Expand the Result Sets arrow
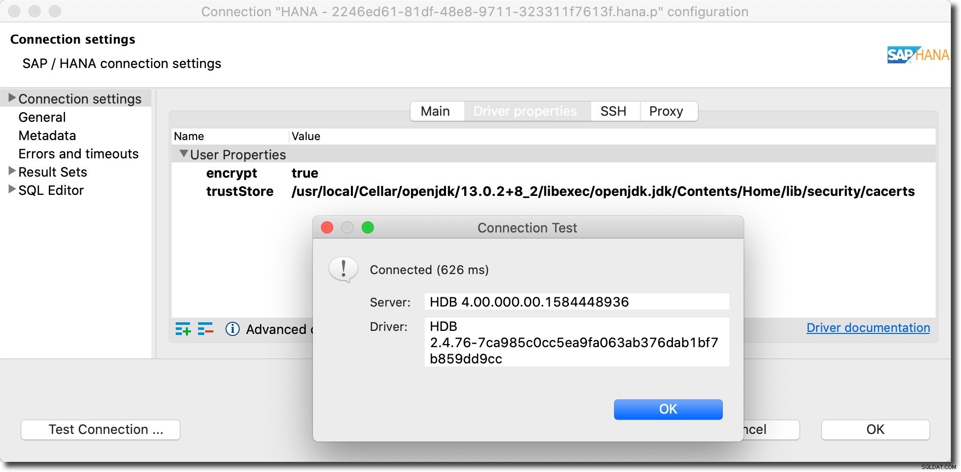 pos(12,172)
